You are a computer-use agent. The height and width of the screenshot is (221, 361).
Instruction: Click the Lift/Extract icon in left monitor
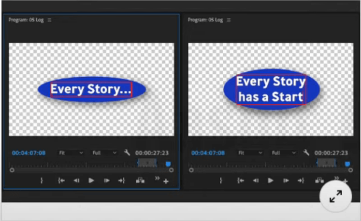[x=140, y=180]
